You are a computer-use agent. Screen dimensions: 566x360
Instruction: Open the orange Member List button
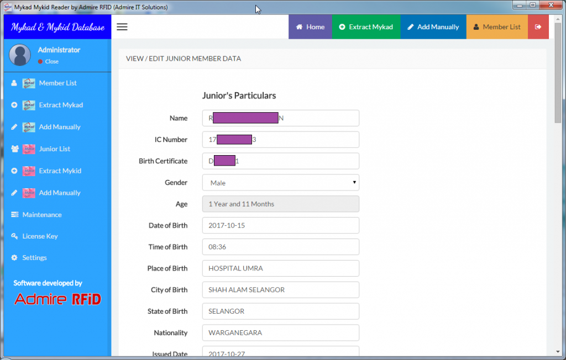point(497,27)
